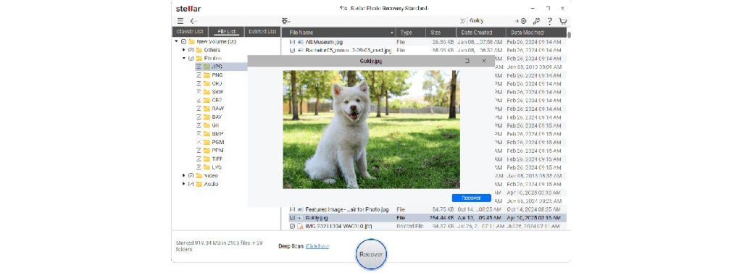Open the view layout options icon

coord(285,21)
